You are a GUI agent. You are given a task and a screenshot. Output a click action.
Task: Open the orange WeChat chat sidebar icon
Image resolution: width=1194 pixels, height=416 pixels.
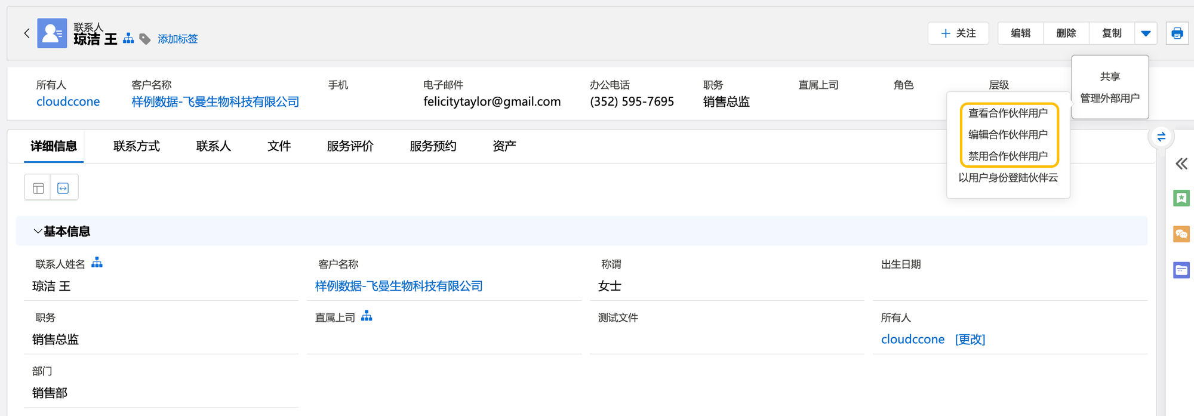click(1181, 234)
